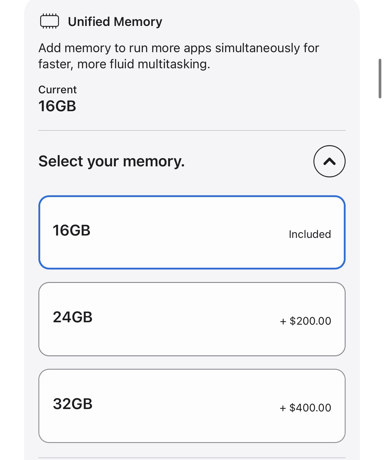The width and height of the screenshot is (384, 460).
Task: Click the memory chip icon
Action: [49, 21]
